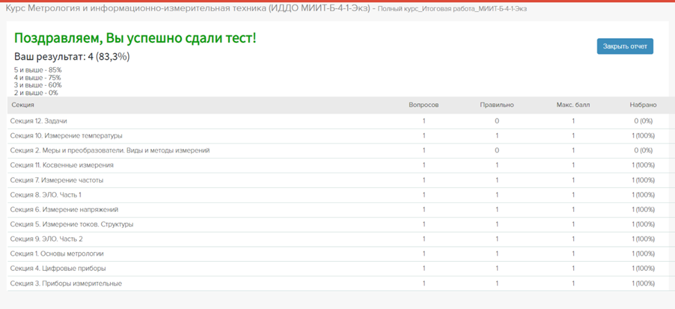Click the "Набрано" column header
The height and width of the screenshot is (309, 675).
(x=642, y=105)
